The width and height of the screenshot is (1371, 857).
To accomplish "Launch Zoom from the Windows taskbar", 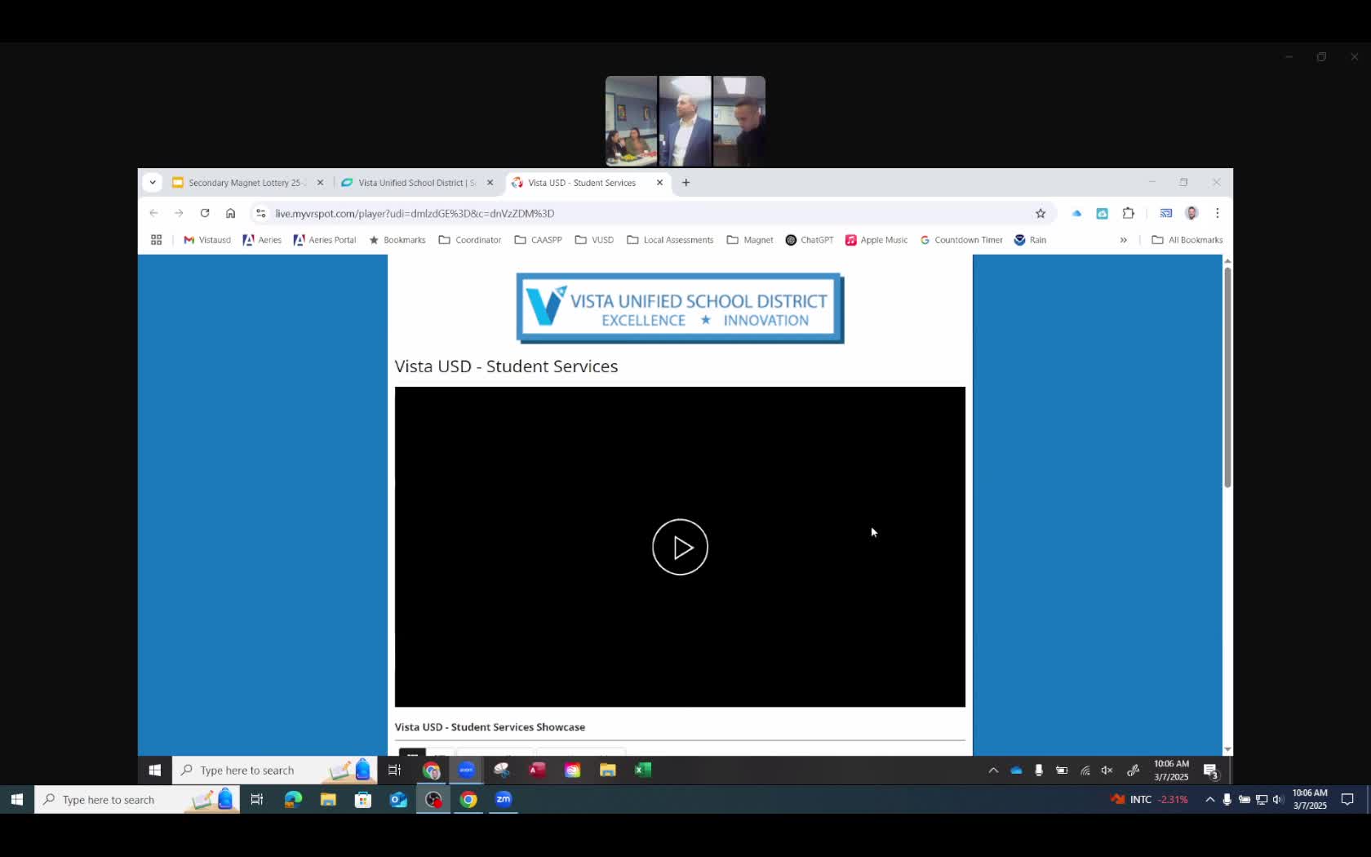I will point(504,799).
